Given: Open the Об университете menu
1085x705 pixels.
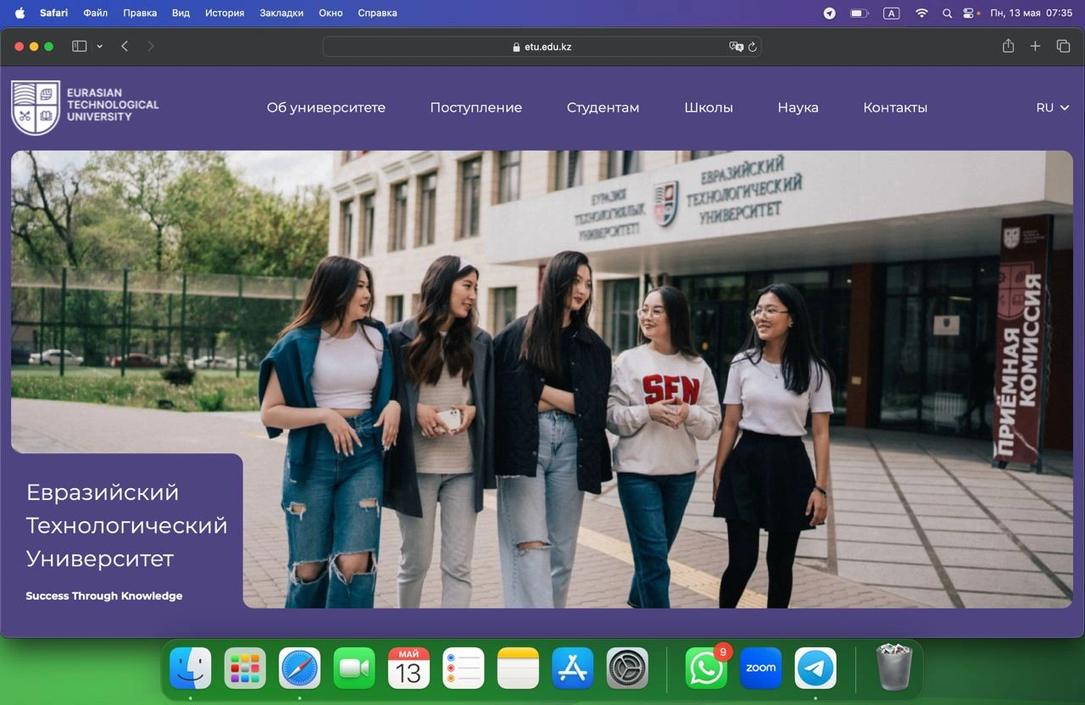Looking at the screenshot, I should (x=326, y=108).
